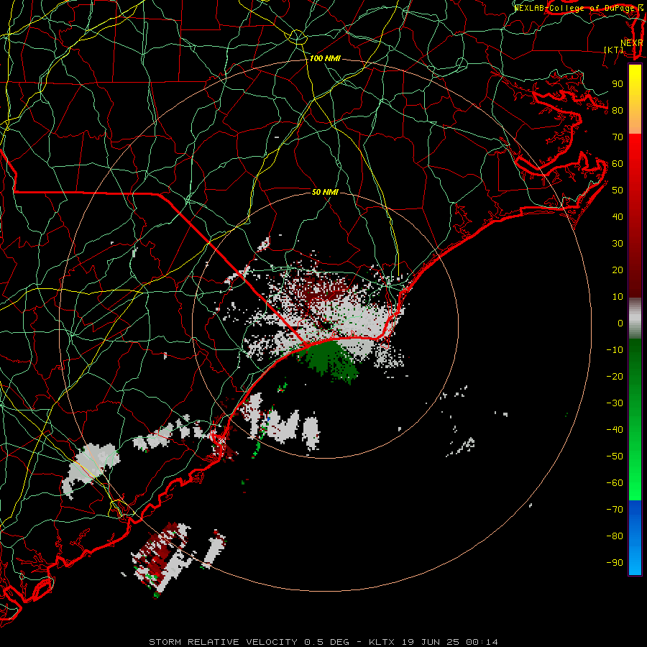Image resolution: width=647 pixels, height=647 pixels.
Task: Click the 70 value on velocity scale
Action: [x=618, y=137]
